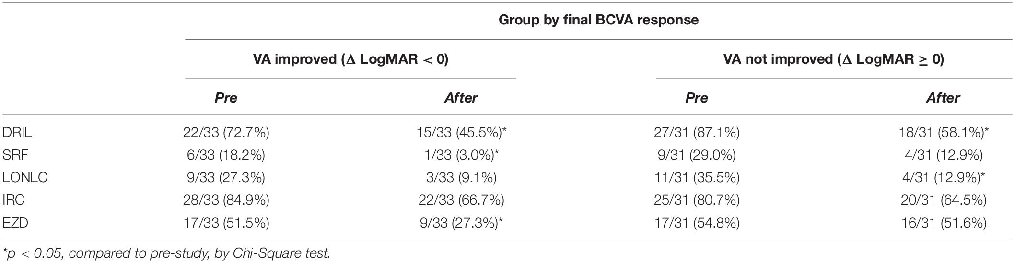Click the LONLC row label
1015x263 pixels.
point(25,177)
